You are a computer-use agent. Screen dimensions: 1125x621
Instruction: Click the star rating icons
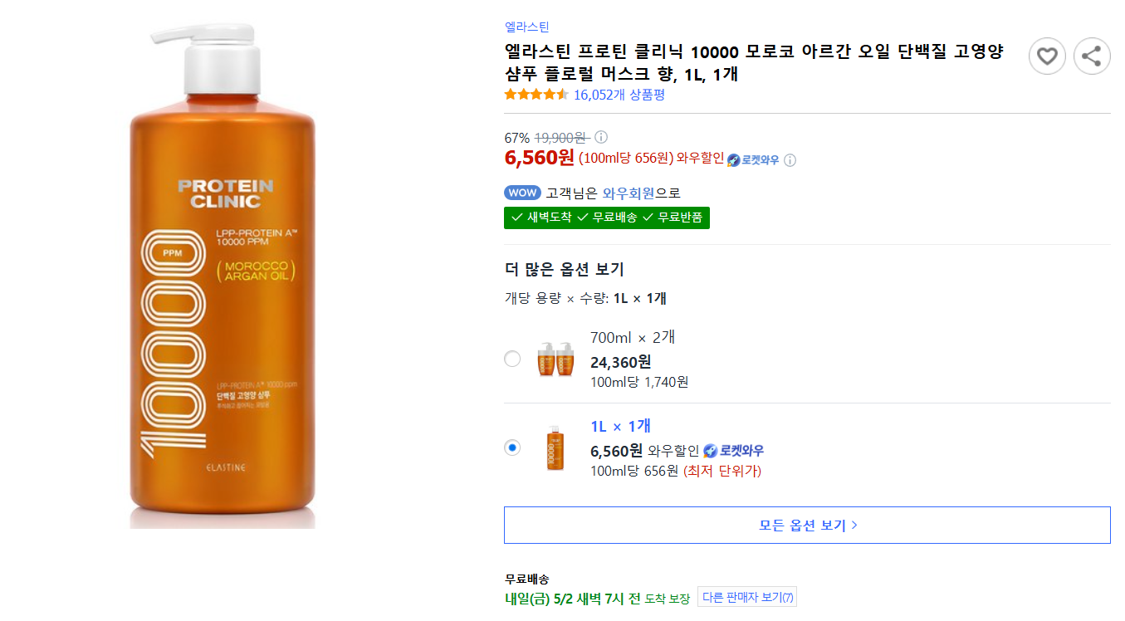[x=536, y=95]
